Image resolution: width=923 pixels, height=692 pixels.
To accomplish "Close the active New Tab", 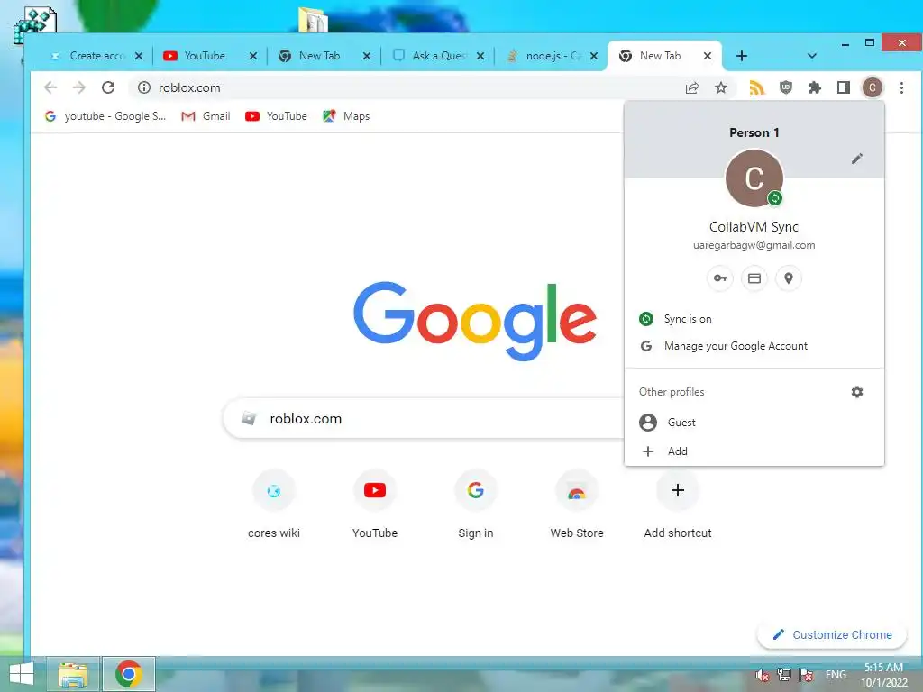I will pyautogui.click(x=708, y=56).
